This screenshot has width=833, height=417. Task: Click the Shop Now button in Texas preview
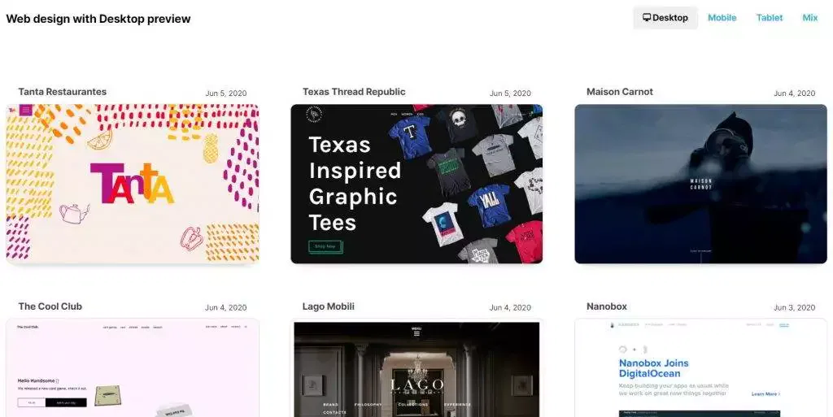pyautogui.click(x=325, y=246)
